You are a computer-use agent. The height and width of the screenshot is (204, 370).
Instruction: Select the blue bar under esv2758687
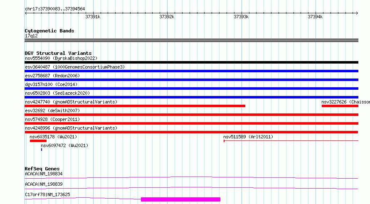point(191,80)
